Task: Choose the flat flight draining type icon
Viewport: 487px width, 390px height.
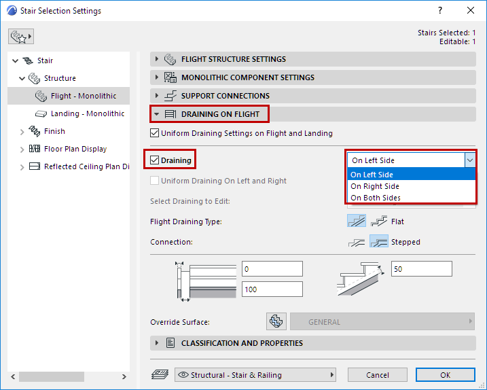Action: click(x=356, y=221)
